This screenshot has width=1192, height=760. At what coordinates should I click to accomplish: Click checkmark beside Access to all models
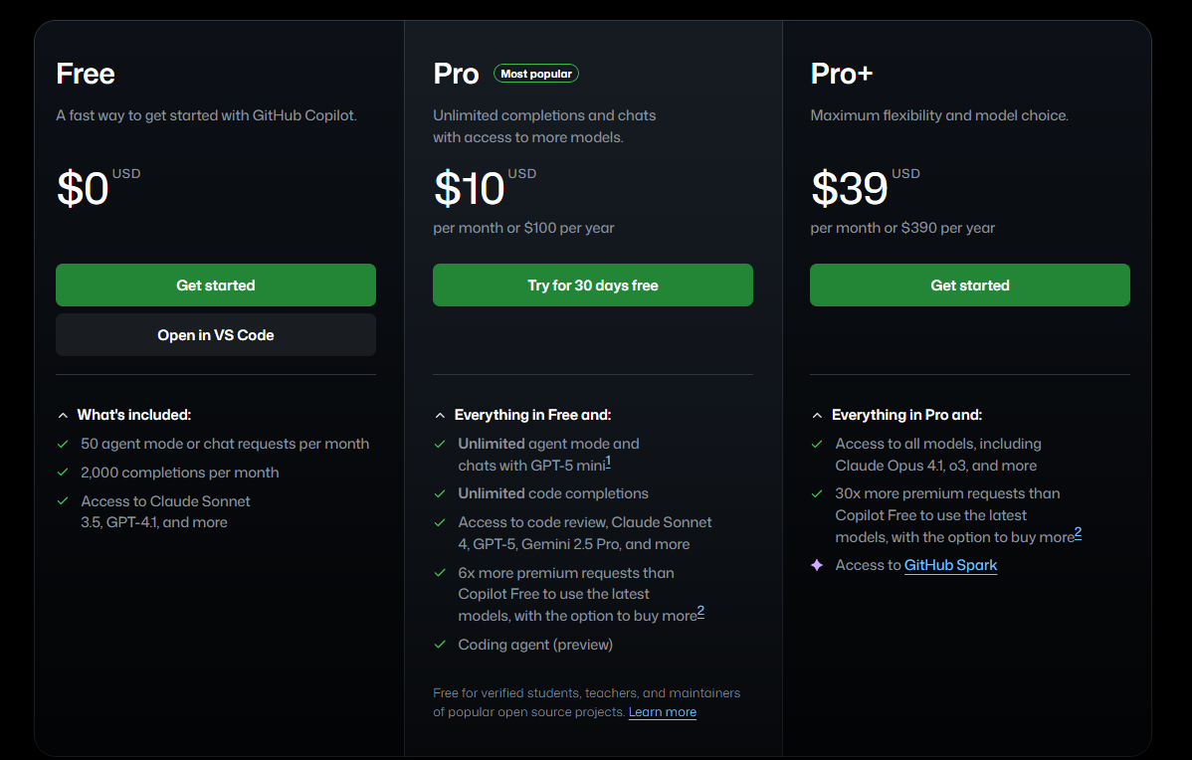[x=817, y=444]
